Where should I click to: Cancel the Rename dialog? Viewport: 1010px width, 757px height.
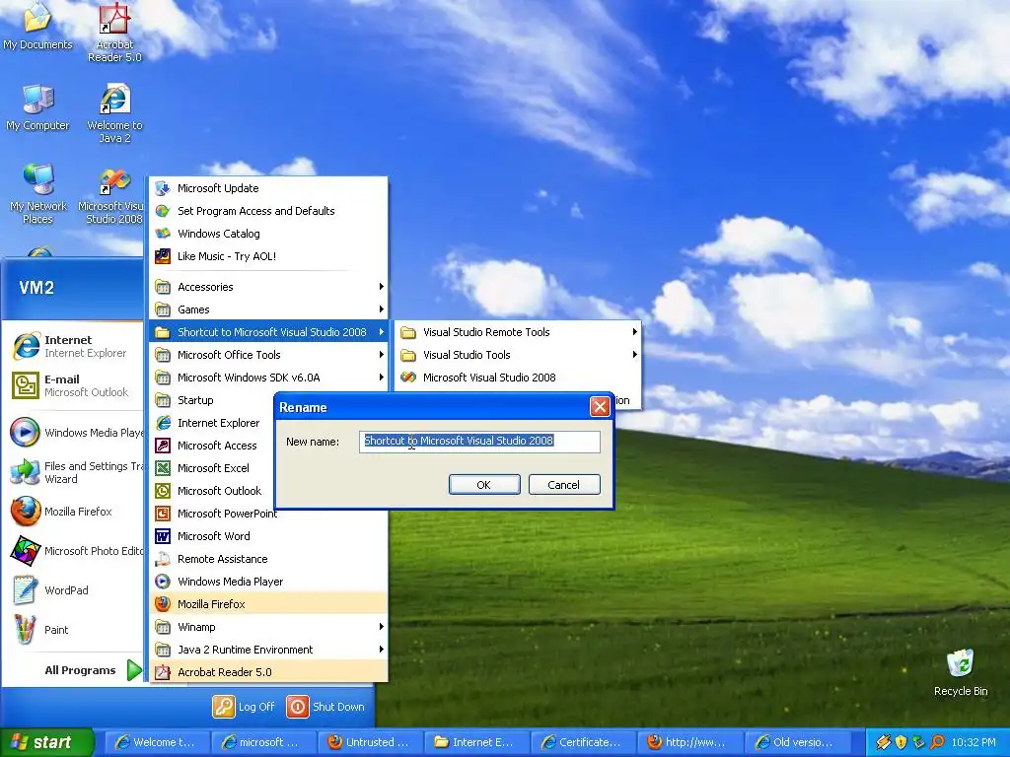(x=563, y=485)
